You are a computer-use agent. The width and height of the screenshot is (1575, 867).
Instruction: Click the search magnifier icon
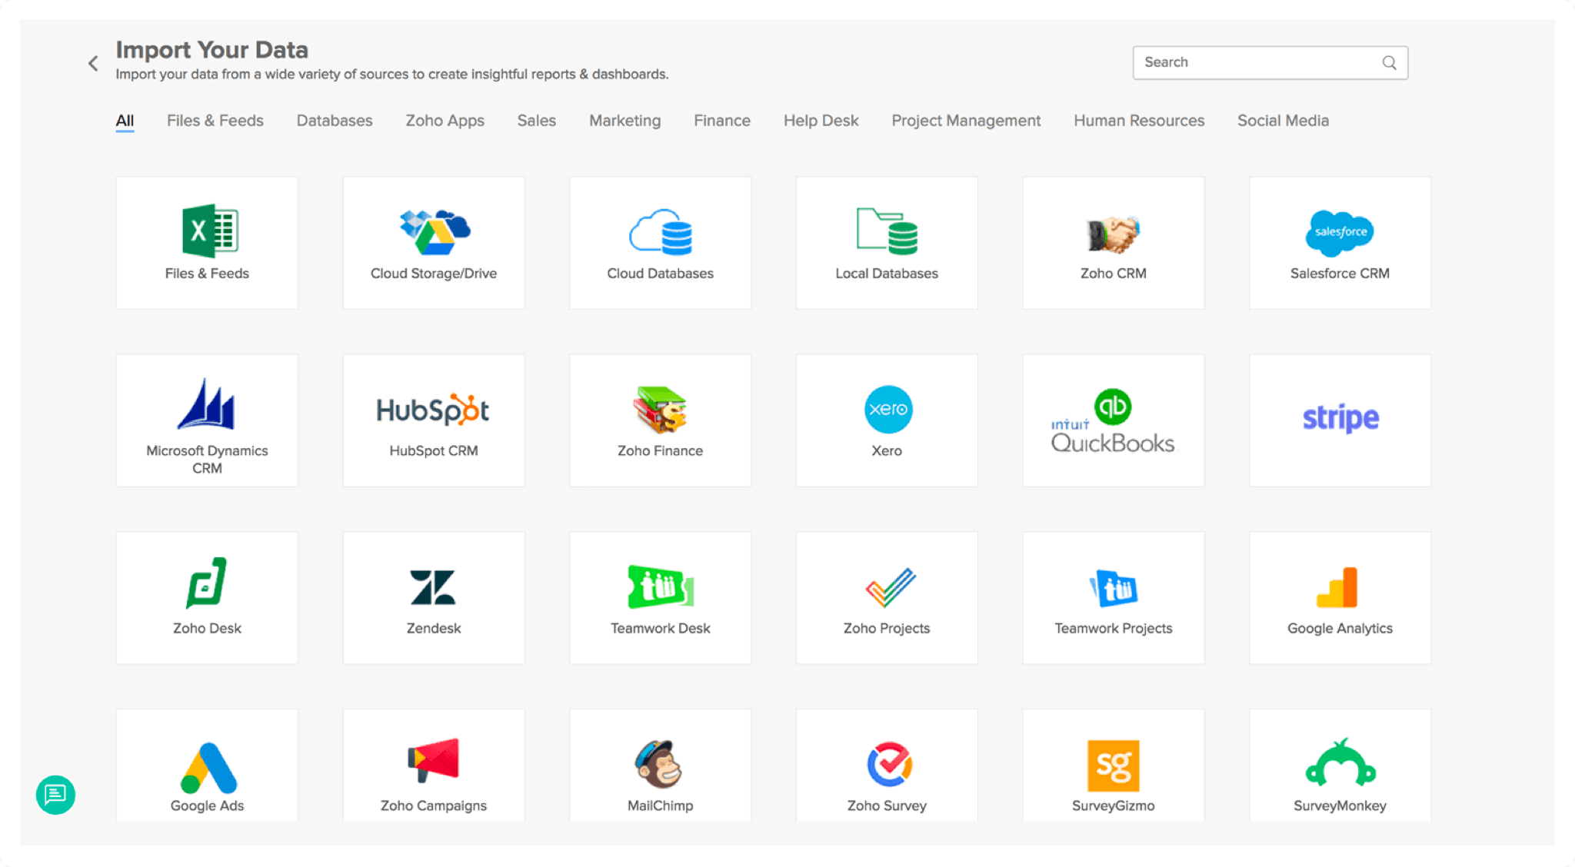(1389, 63)
